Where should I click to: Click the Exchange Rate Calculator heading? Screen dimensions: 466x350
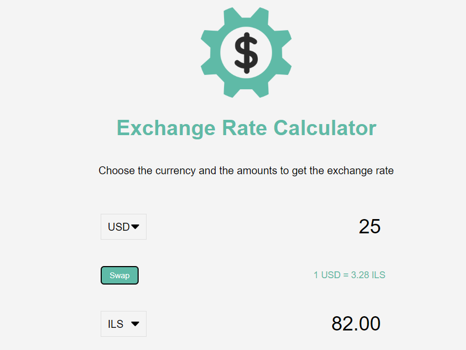246,128
